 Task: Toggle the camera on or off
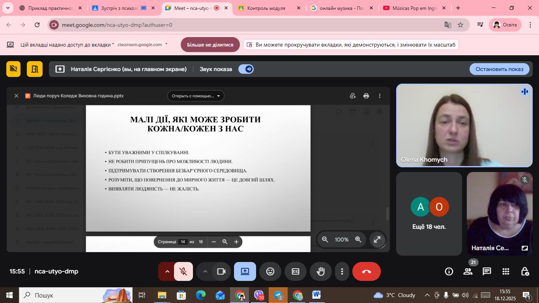221,271
